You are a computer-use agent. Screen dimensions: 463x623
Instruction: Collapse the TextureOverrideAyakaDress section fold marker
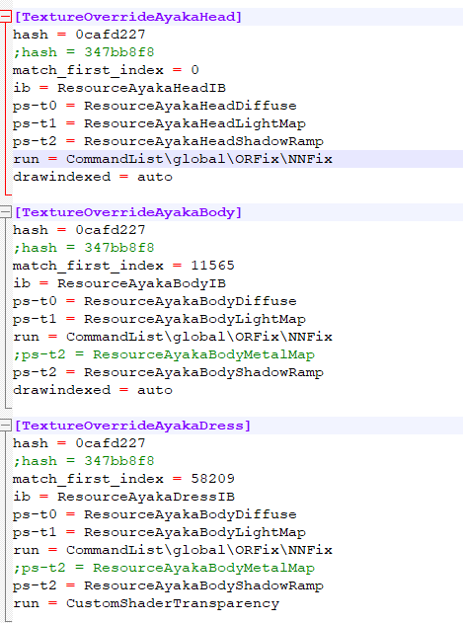(5, 426)
